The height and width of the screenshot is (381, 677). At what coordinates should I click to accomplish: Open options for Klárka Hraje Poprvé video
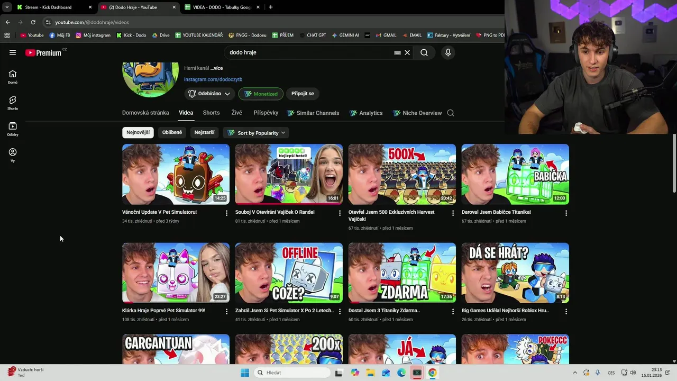tap(227, 311)
